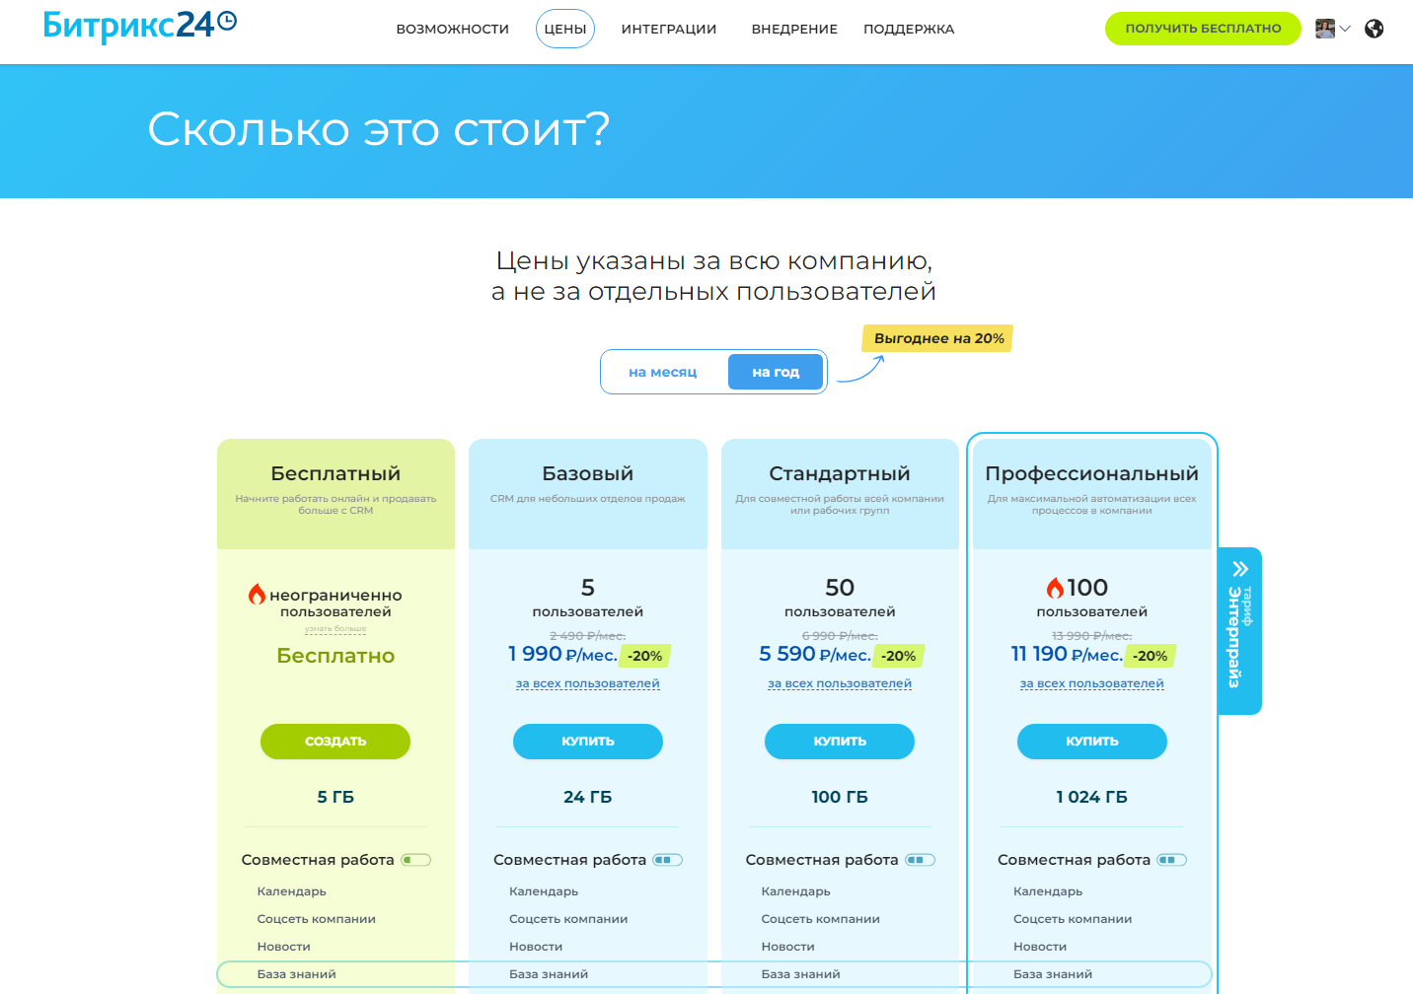Image resolution: width=1413 pixels, height=994 pixels.
Task: Click '1 990 ₽/мес.' price
Action: click(562, 654)
